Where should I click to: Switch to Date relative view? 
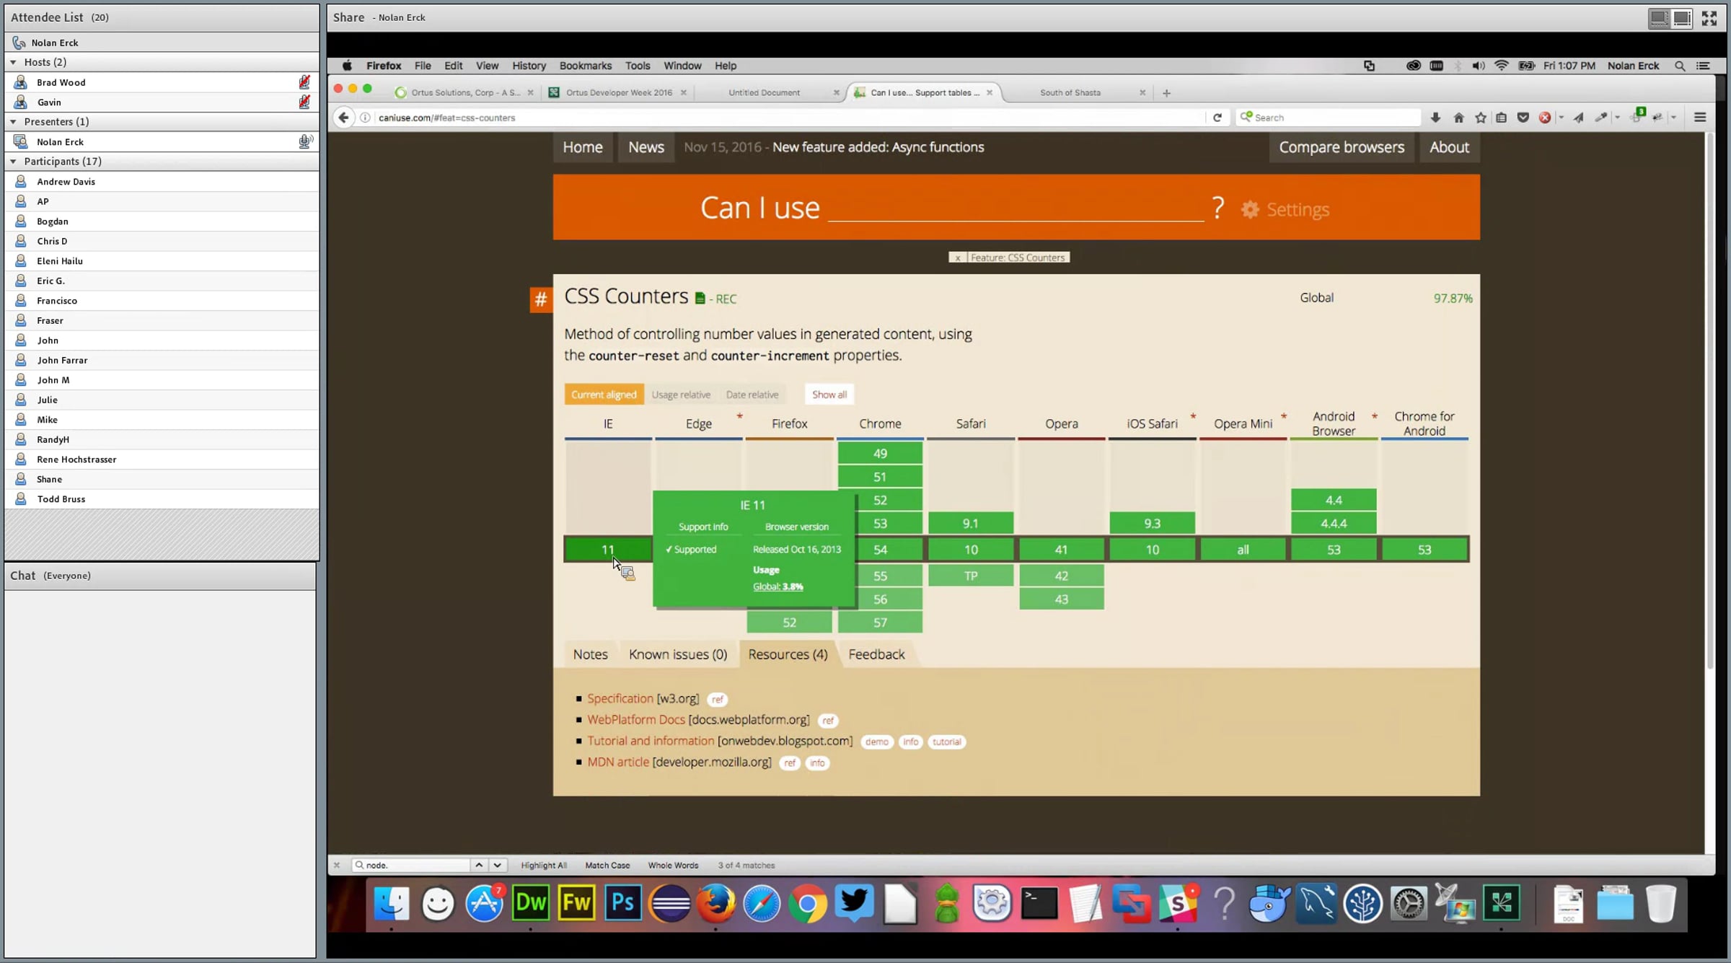pos(752,395)
